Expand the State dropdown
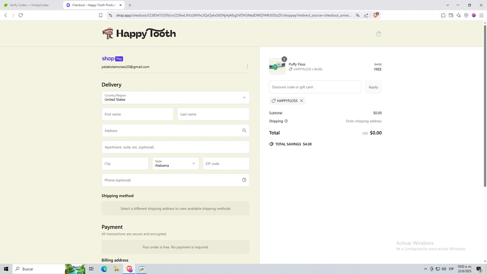This screenshot has width=487, height=274. 176,163
